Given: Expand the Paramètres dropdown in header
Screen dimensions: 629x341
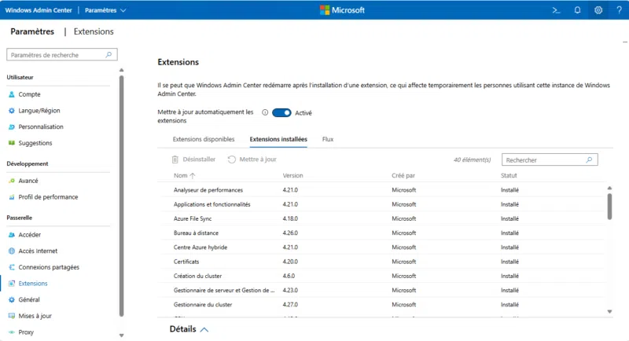Looking at the screenshot, I should pos(105,10).
